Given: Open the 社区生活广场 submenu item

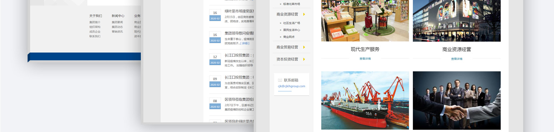Looking at the screenshot, I should click(291, 23).
